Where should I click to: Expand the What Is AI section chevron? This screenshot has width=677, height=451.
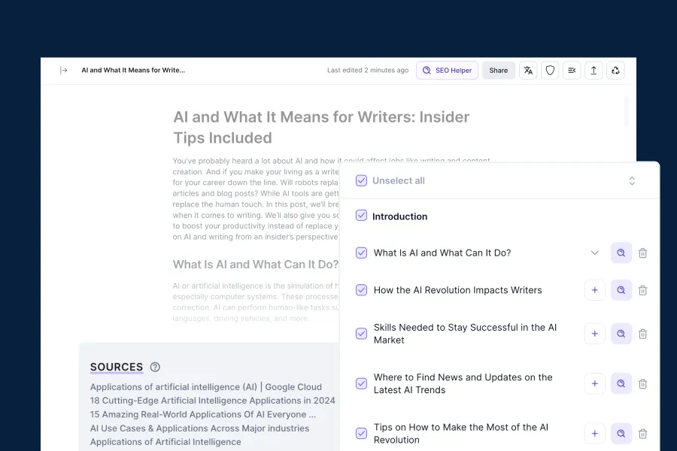pyautogui.click(x=594, y=253)
